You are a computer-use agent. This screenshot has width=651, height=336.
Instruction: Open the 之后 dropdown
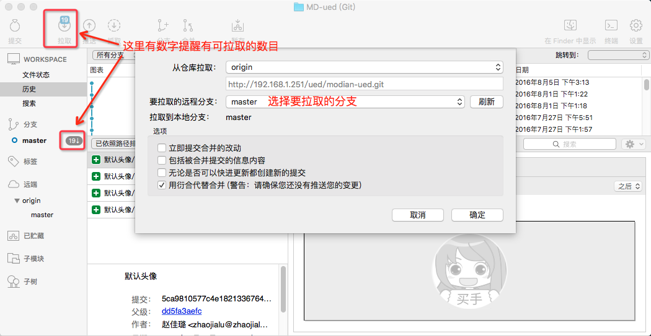tap(627, 186)
